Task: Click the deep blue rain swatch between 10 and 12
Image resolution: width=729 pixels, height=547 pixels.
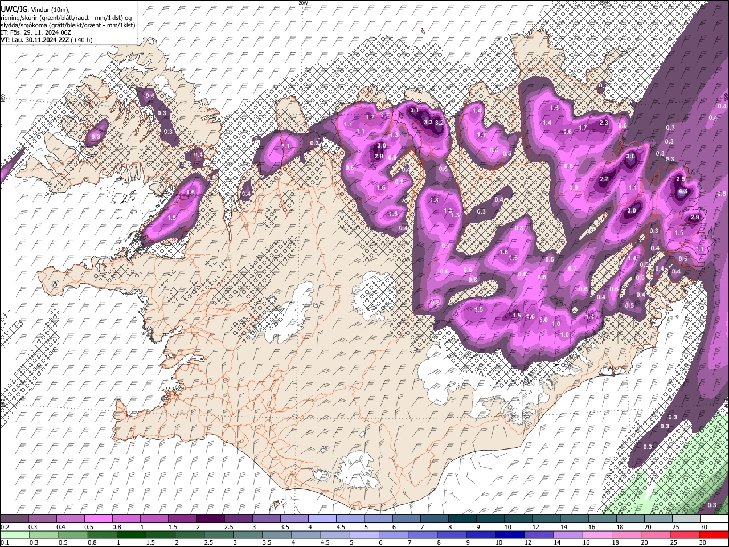Action: [510, 534]
